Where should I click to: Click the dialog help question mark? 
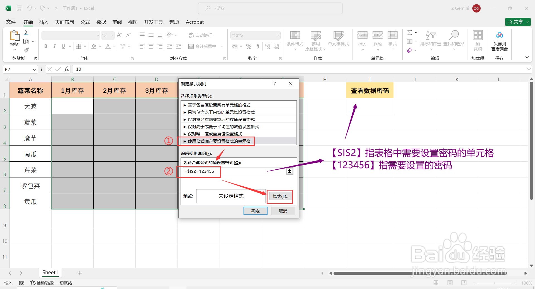[x=275, y=84]
